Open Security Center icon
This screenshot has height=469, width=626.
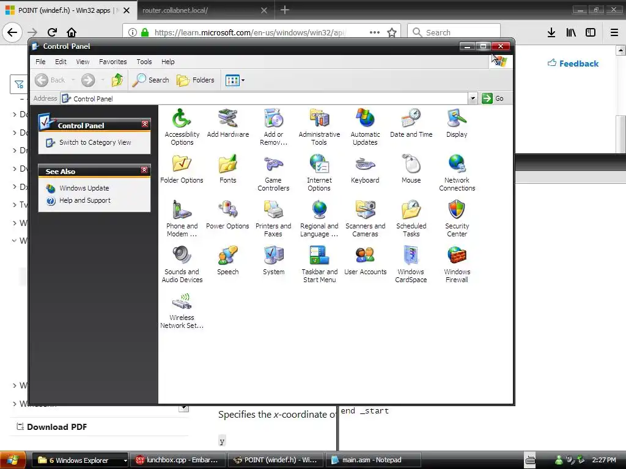[457, 219]
